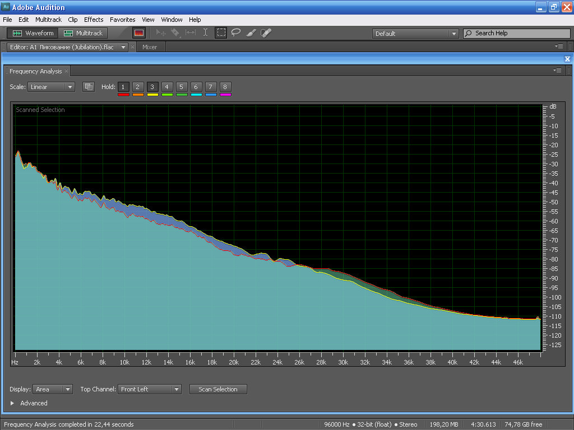
Task: Select the Lasso Selection tool
Action: point(236,33)
